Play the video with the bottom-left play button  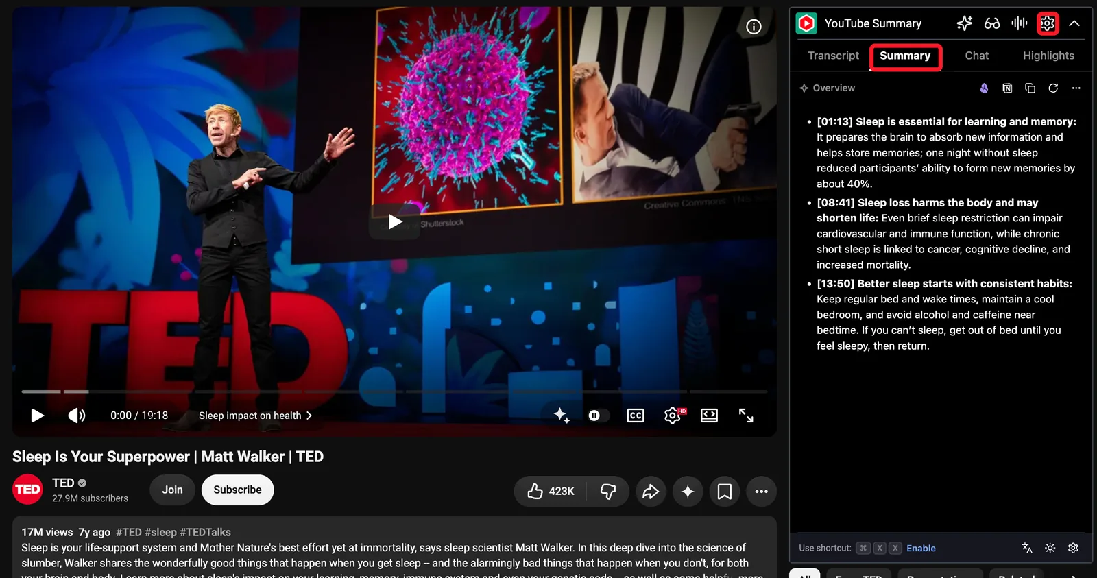pyautogui.click(x=38, y=416)
